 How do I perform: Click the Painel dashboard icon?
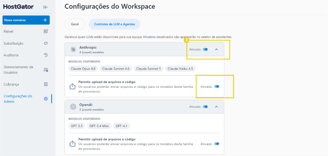point(46,32)
